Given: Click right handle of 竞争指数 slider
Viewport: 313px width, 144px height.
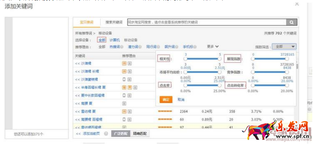Looking at the screenshot, I should coord(287,72).
